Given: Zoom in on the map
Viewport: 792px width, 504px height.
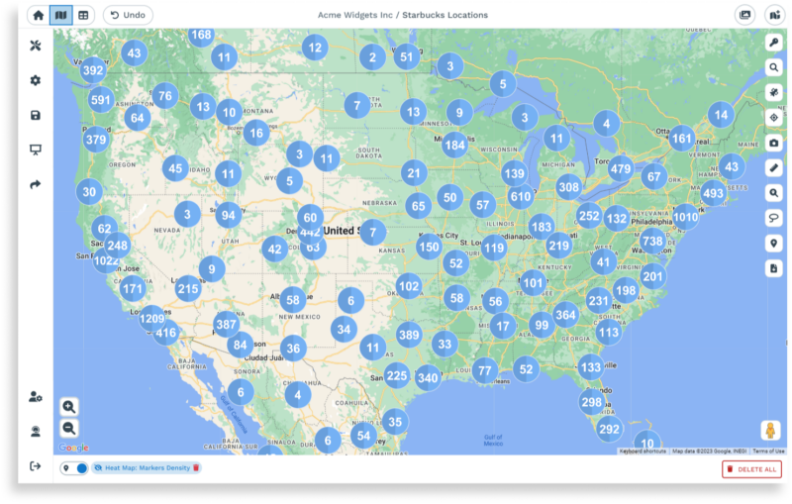Looking at the screenshot, I should [x=69, y=407].
